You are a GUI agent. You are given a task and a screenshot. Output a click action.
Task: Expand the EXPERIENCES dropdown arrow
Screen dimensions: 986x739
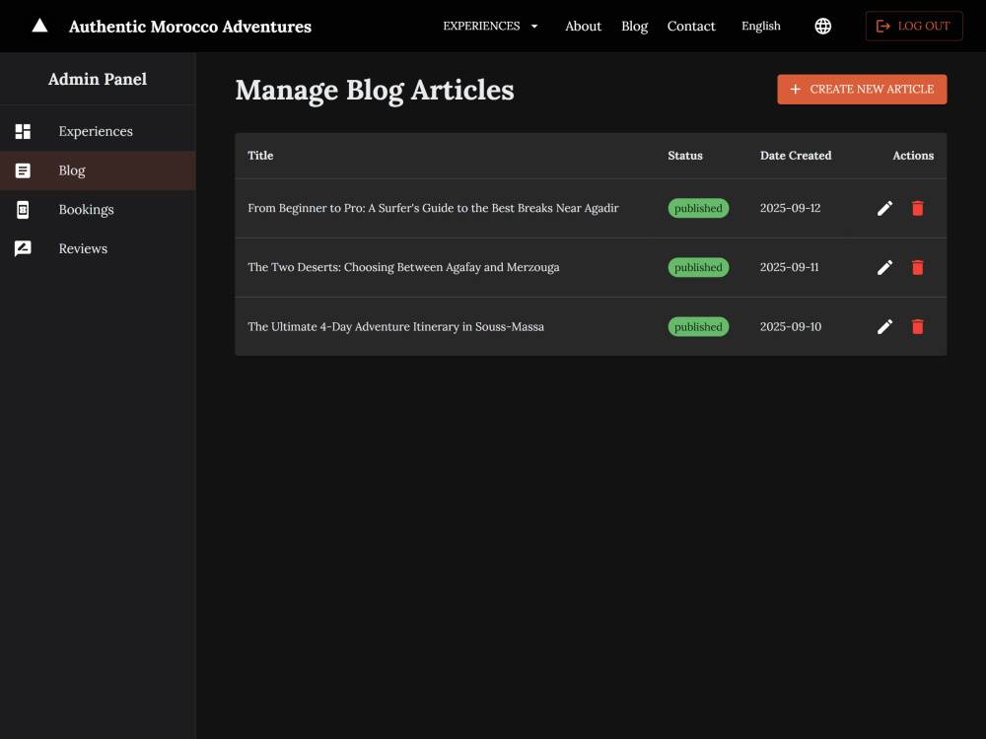click(534, 27)
